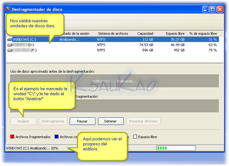This screenshot has height=166, width=229.
Task: Click NTFS in the D: row
Action: coord(101,45)
